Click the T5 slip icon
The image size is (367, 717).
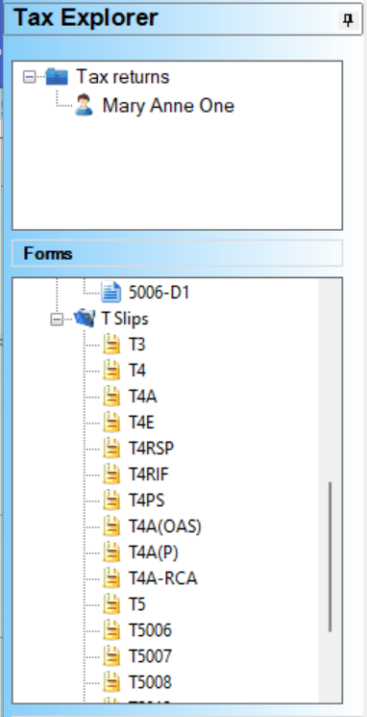(111, 604)
